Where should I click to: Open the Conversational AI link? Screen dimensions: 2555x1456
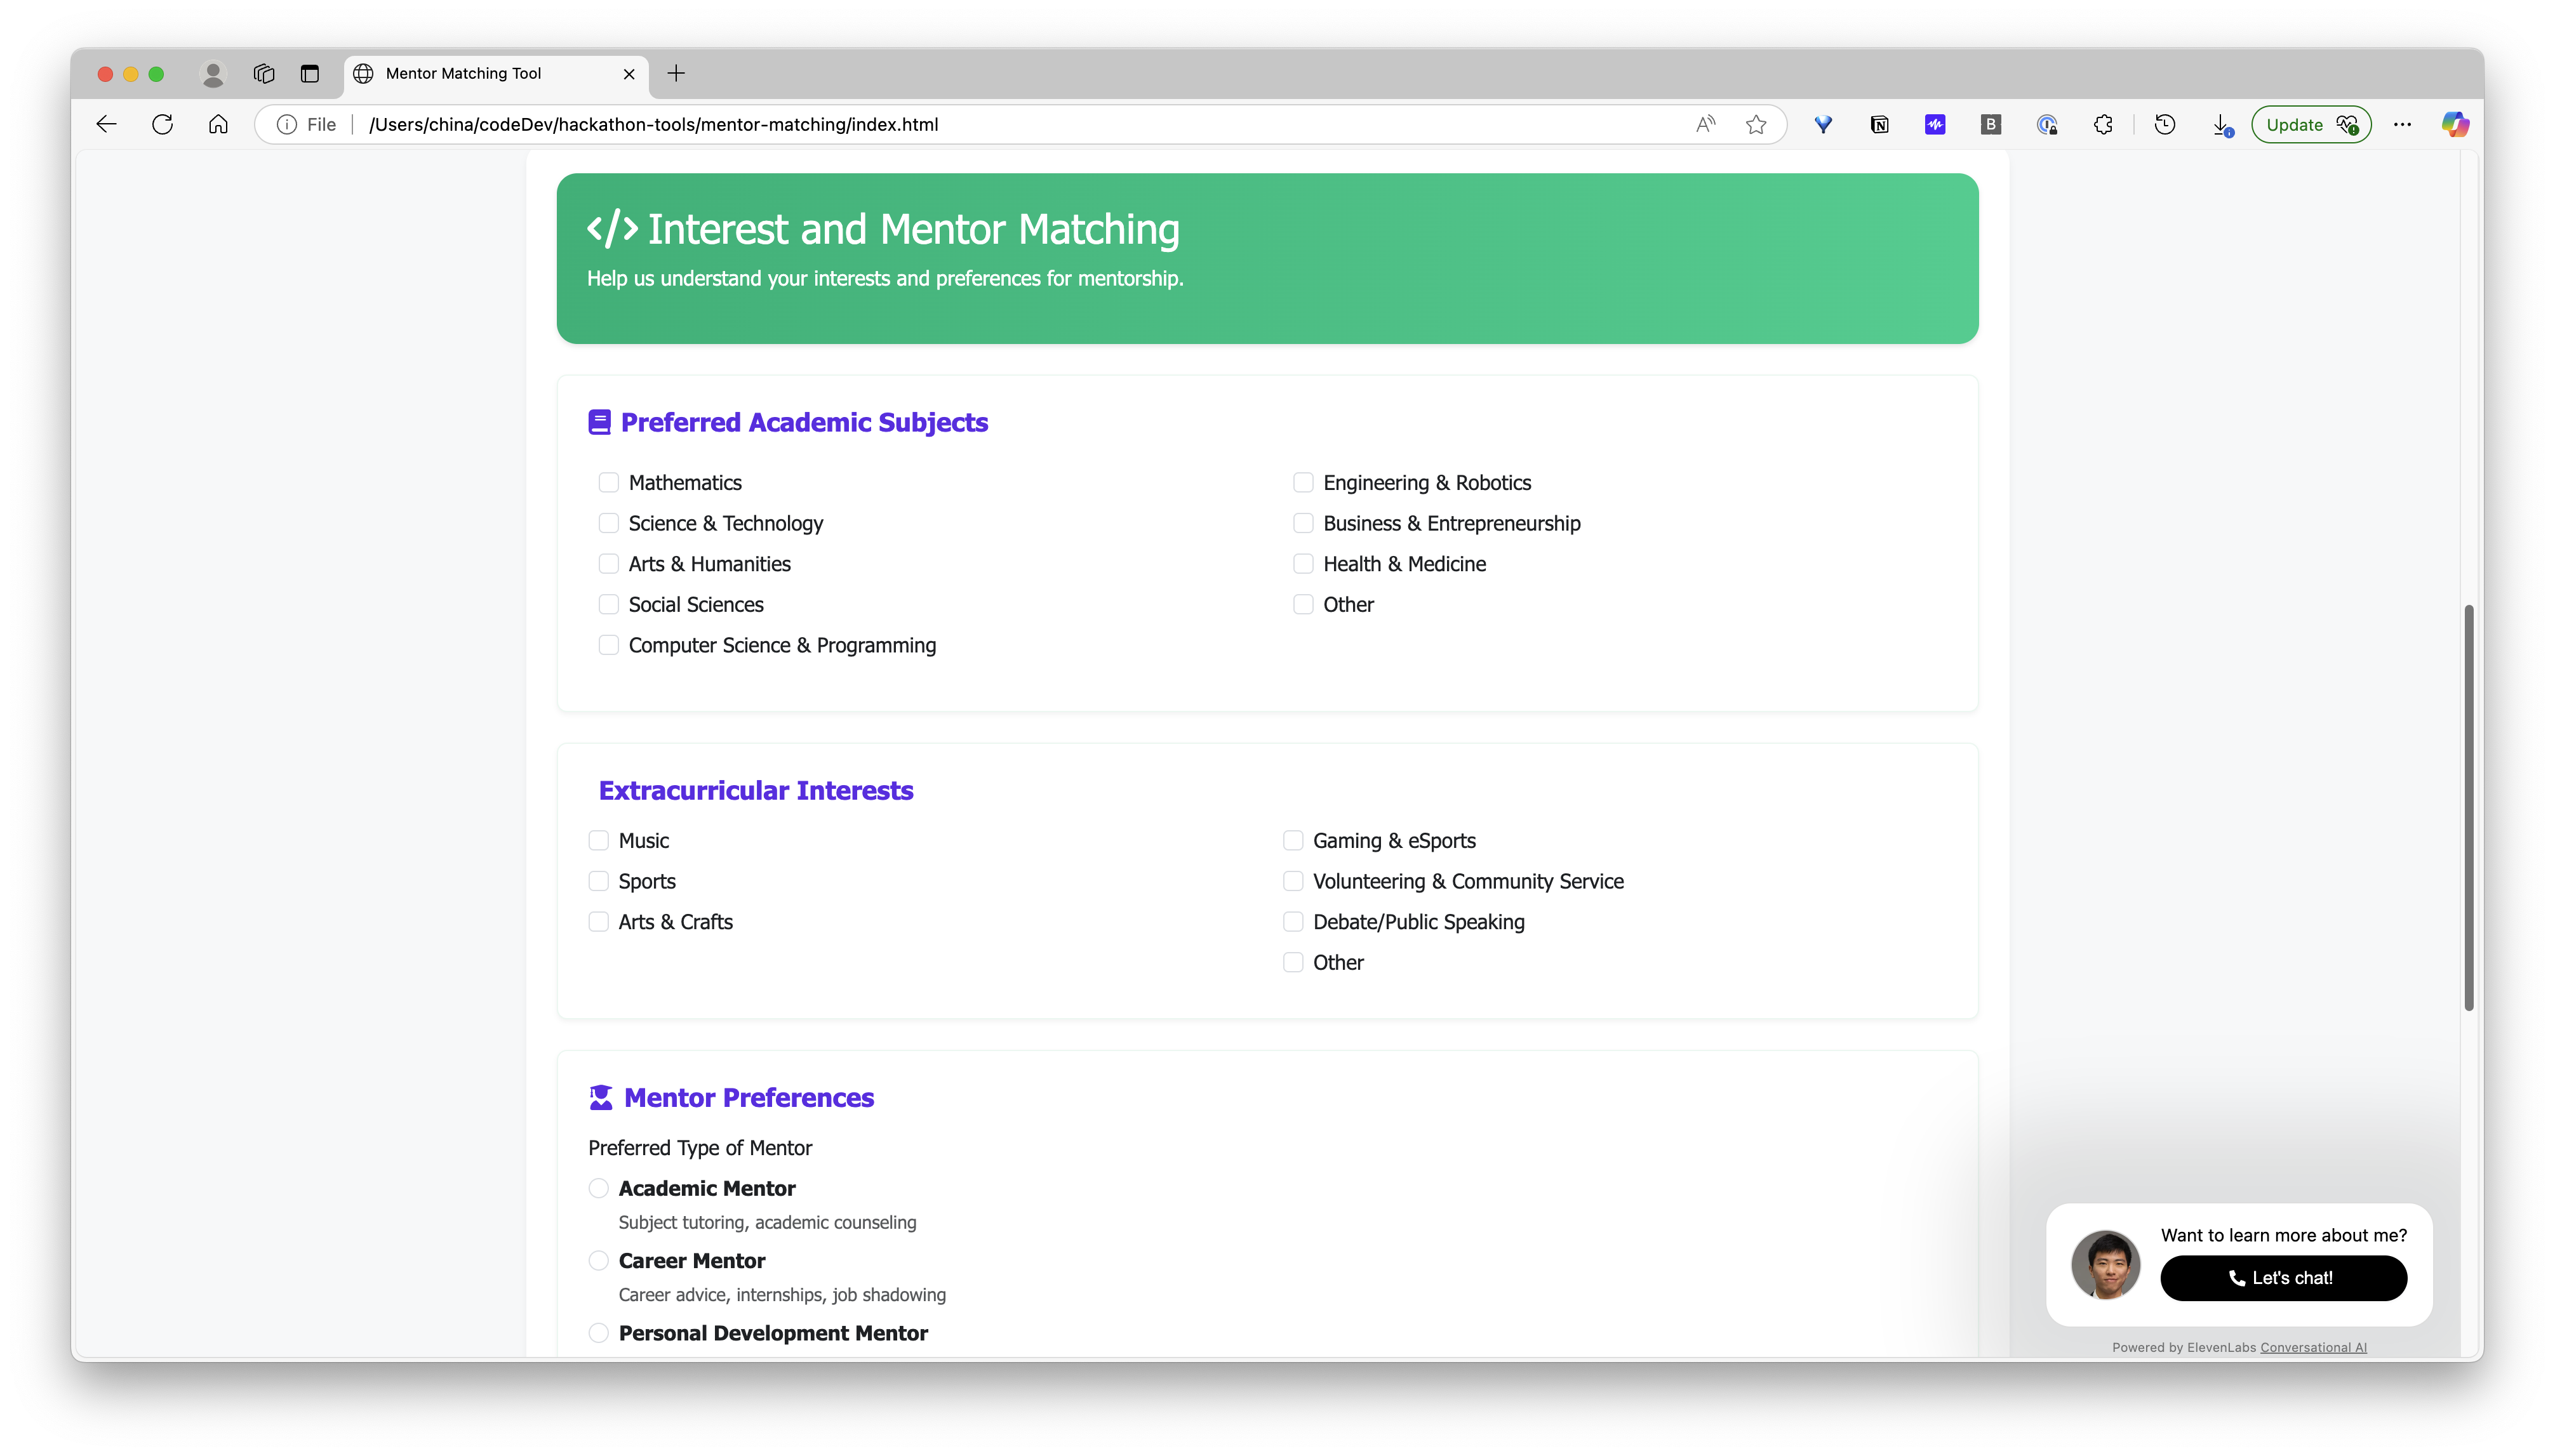(2313, 1347)
